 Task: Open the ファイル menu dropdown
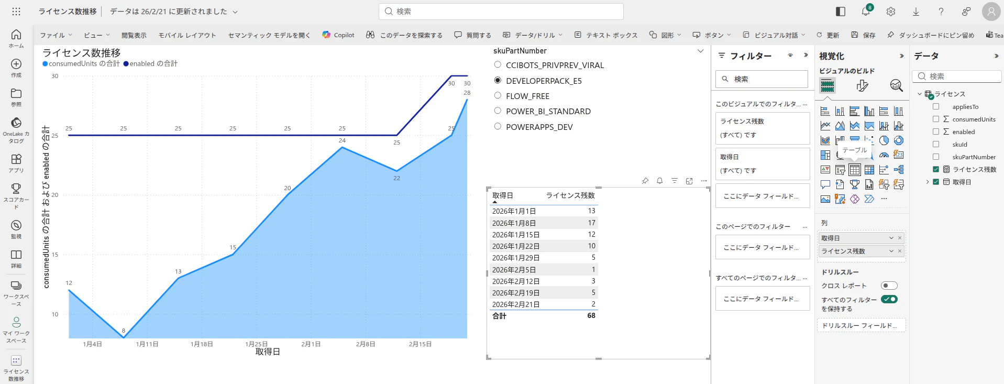coord(56,35)
